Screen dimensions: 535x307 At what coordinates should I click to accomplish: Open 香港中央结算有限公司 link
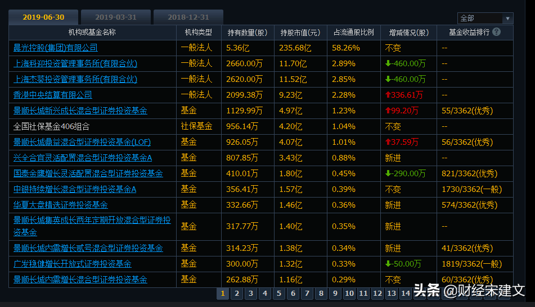coord(52,95)
